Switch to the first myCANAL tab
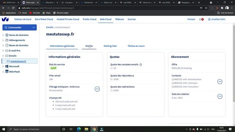Screen dimensions: 235x132 [x=127, y=3]
